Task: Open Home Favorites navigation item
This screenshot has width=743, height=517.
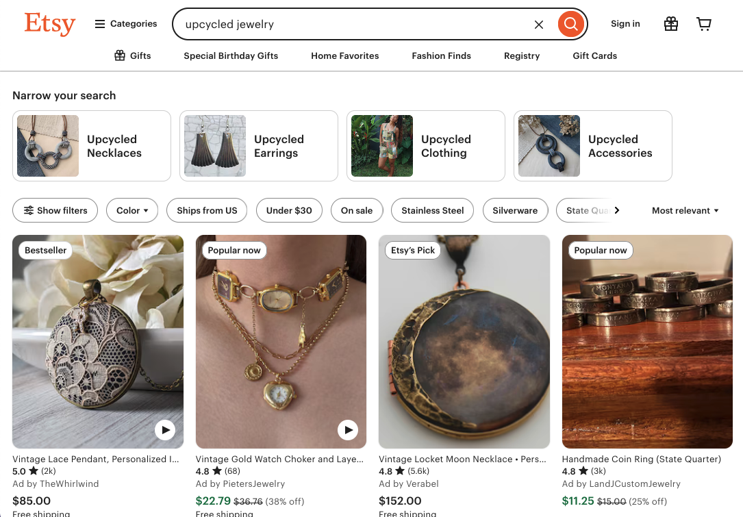Action: click(x=344, y=55)
